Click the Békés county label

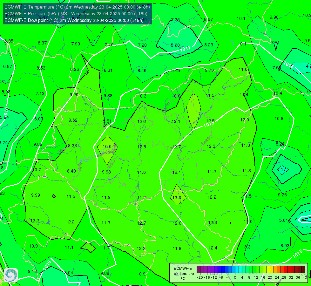tap(206, 140)
